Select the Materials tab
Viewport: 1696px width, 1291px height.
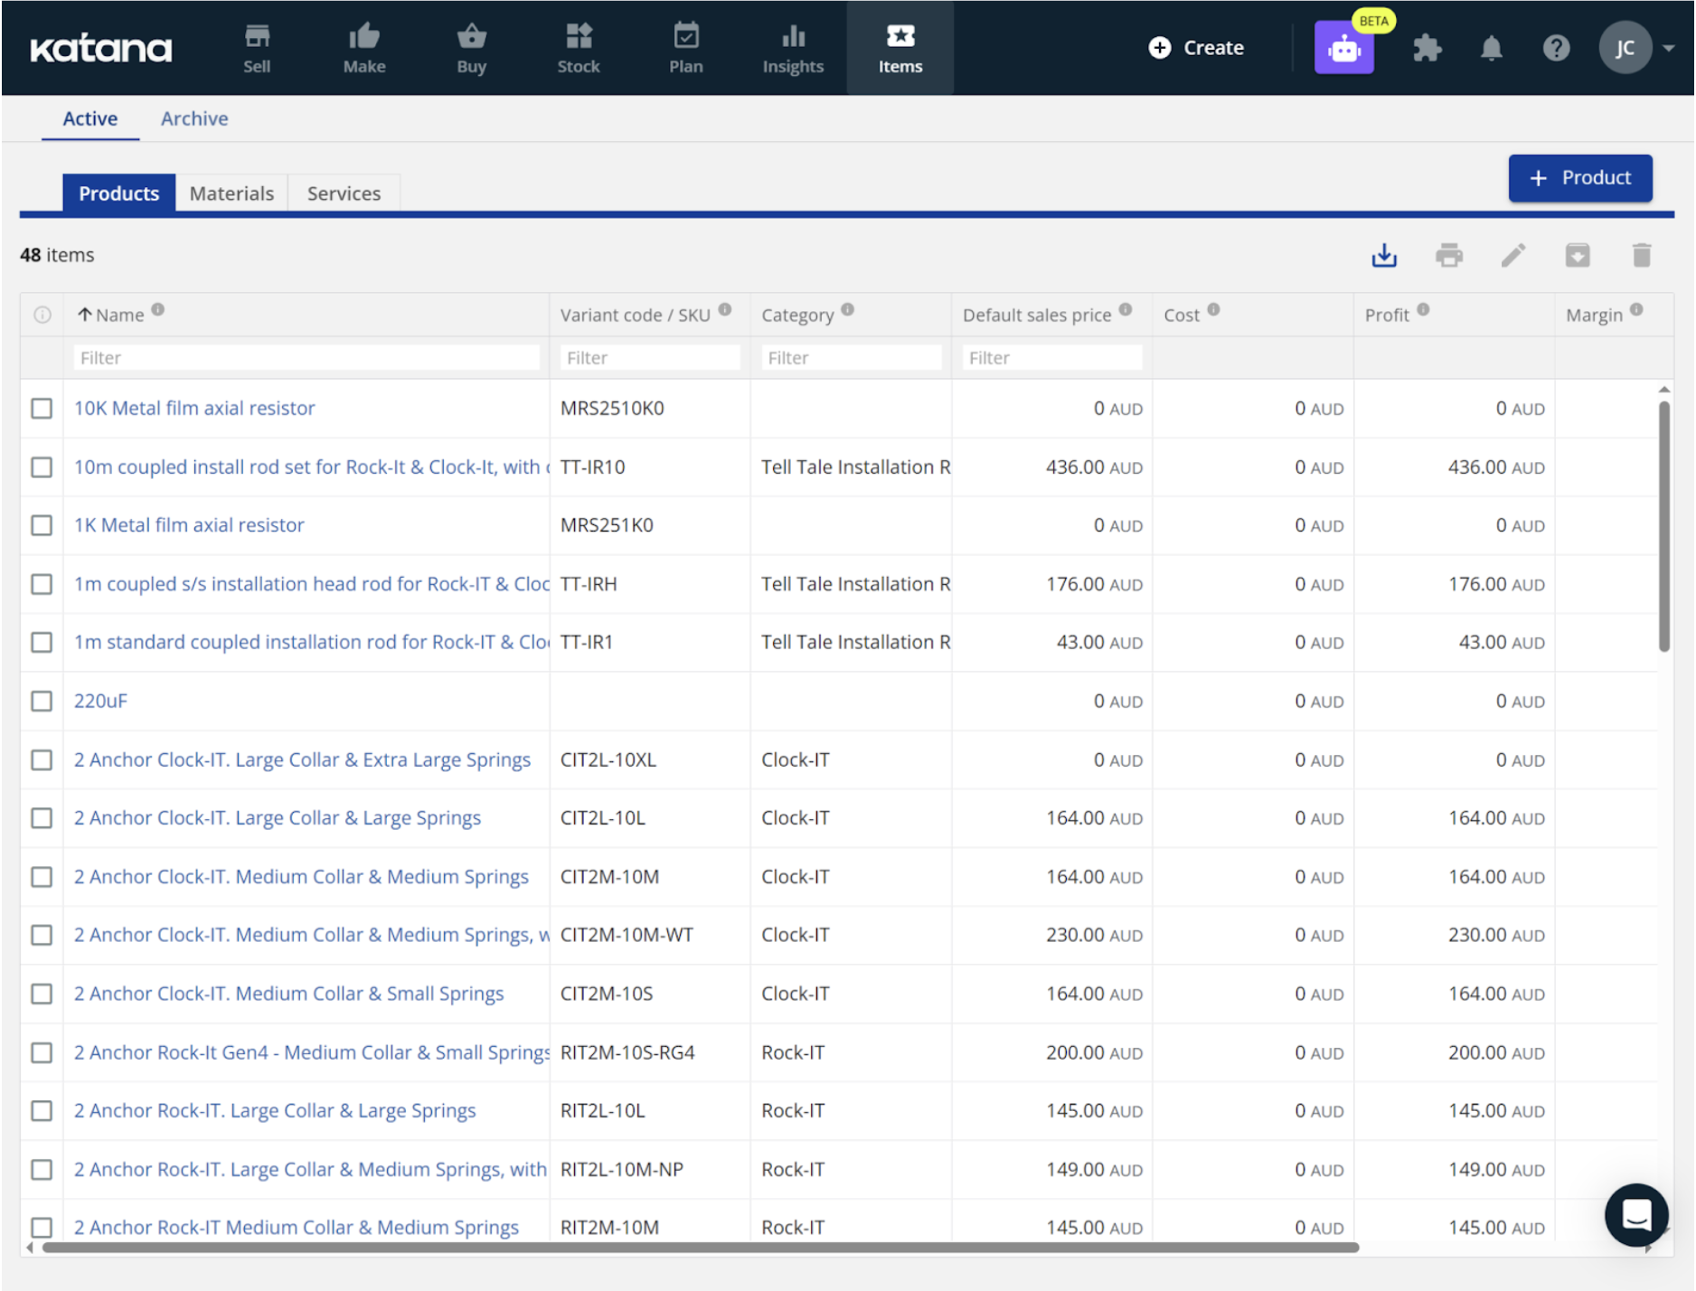[231, 193]
